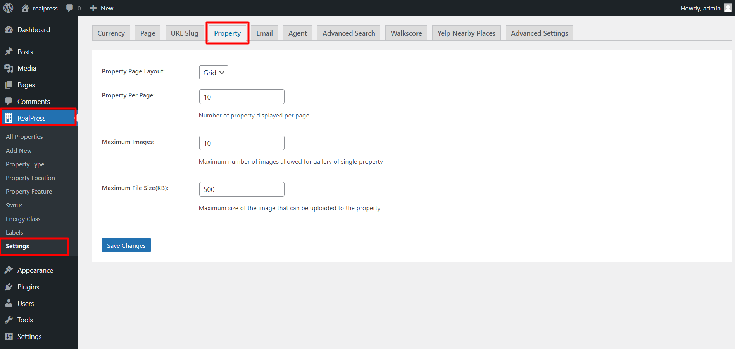Click the realpress site name
The height and width of the screenshot is (349, 735).
(45, 9)
